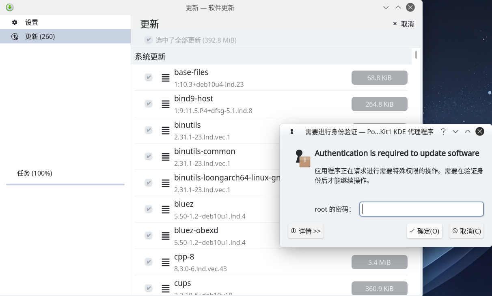Click the package icon next to bluez
Image resolution: width=492 pixels, height=296 pixels.
[x=166, y=210]
